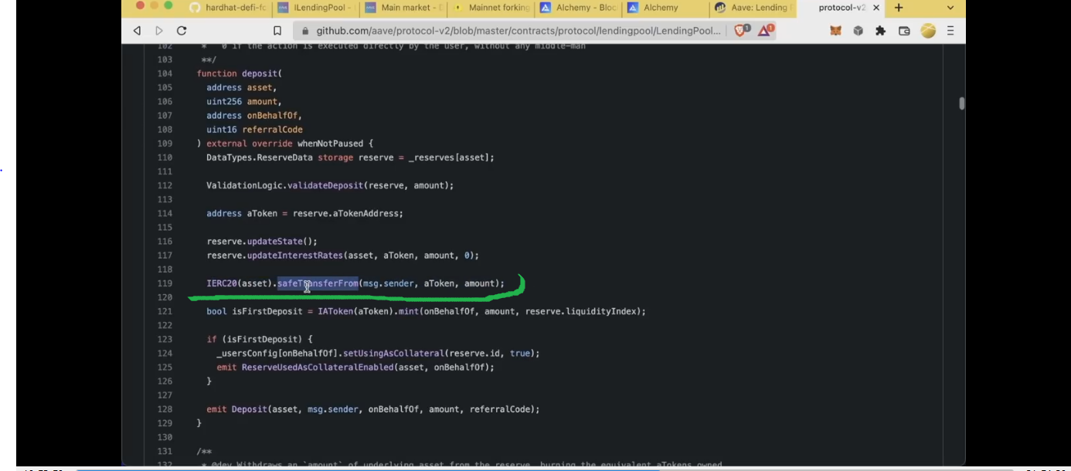Click line number 110
The width and height of the screenshot is (1071, 471).
point(165,158)
